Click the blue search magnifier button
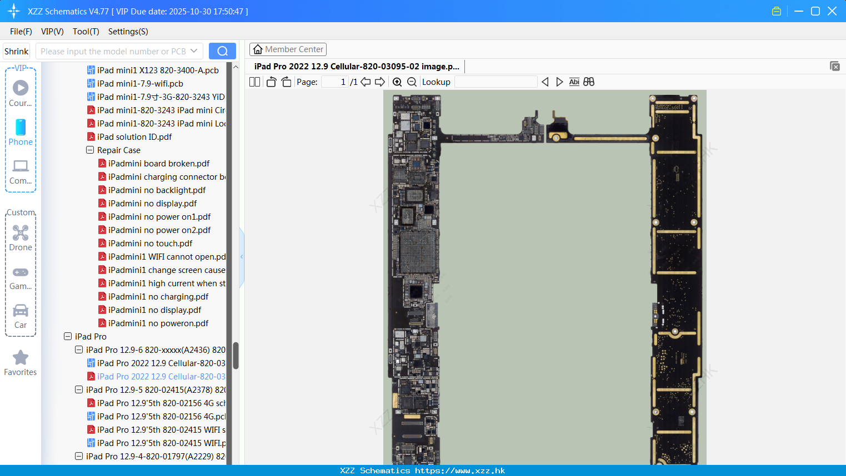The image size is (846, 476). (x=222, y=51)
